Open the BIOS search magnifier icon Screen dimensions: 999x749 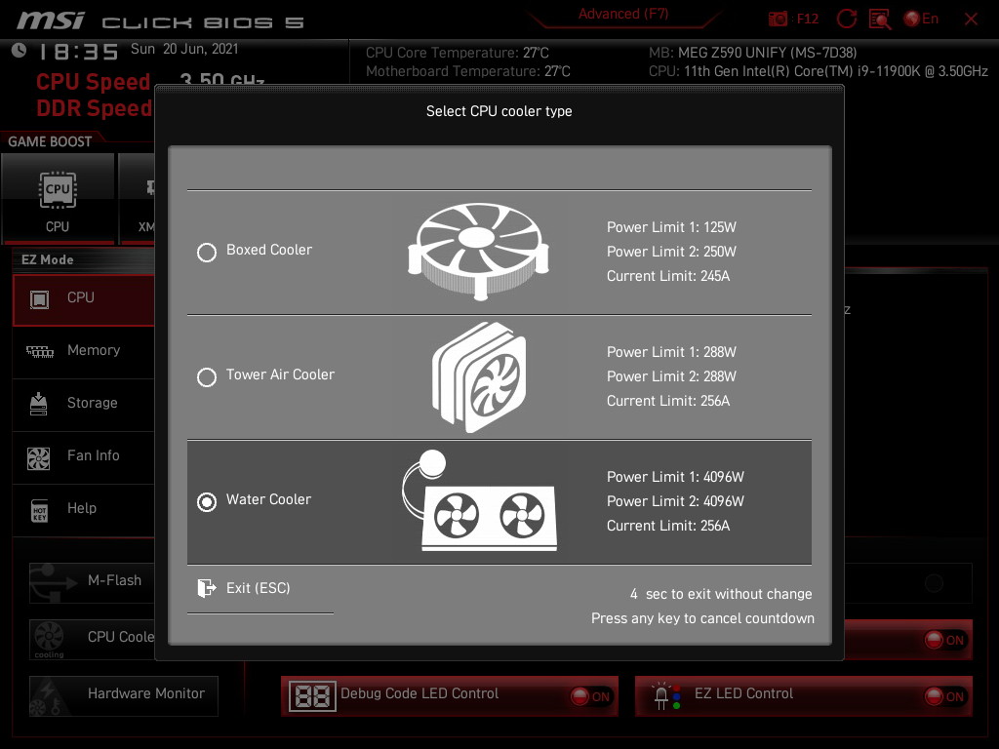880,20
